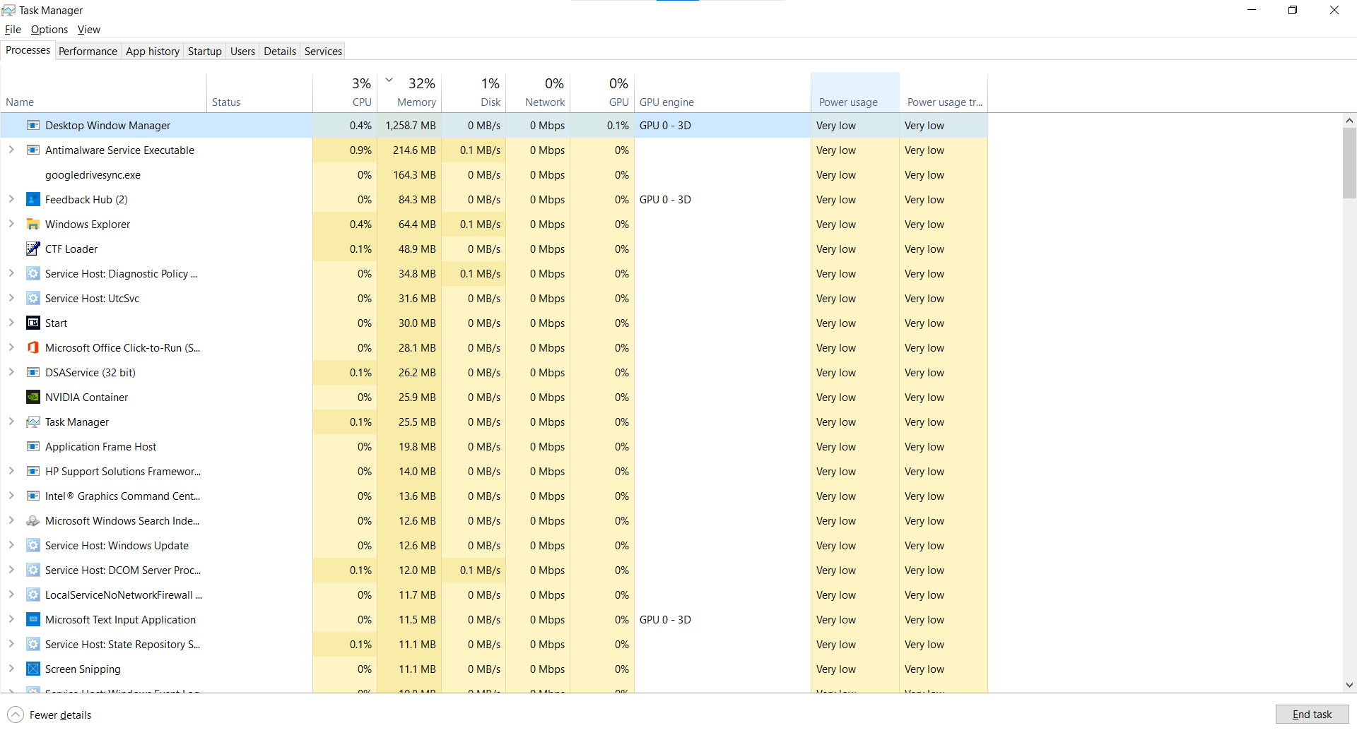Click the NVIDIA Container icon
Viewport: 1357px width, 735px height.
click(x=33, y=398)
